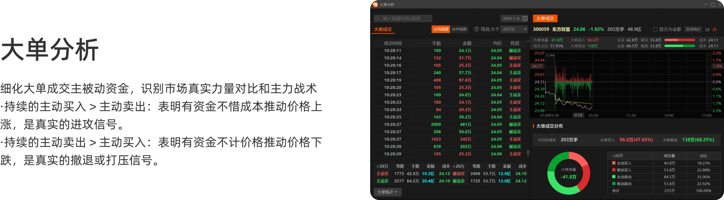Click the 性质 column header
Screen dimensions: 724x200
pyautogui.click(x=515, y=43)
